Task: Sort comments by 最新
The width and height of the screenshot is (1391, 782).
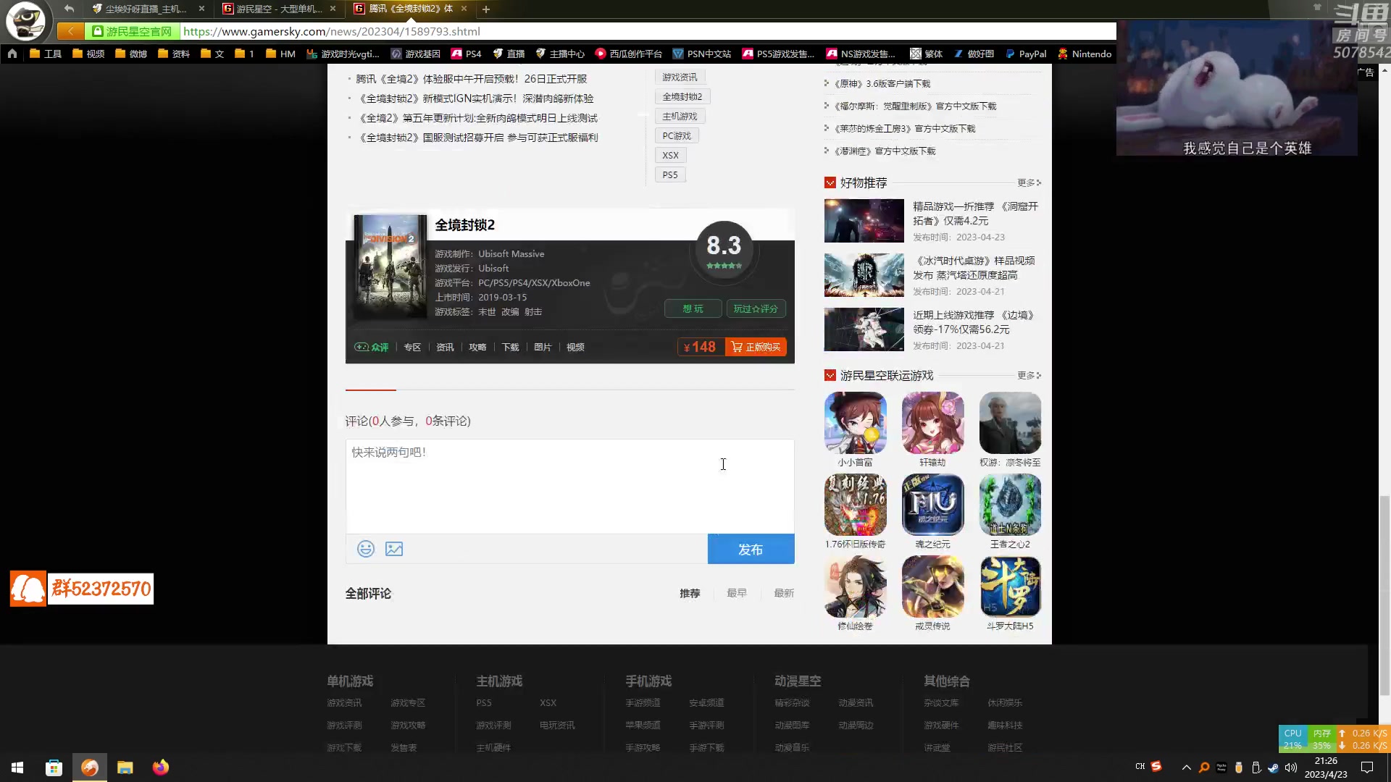Action: (x=784, y=593)
